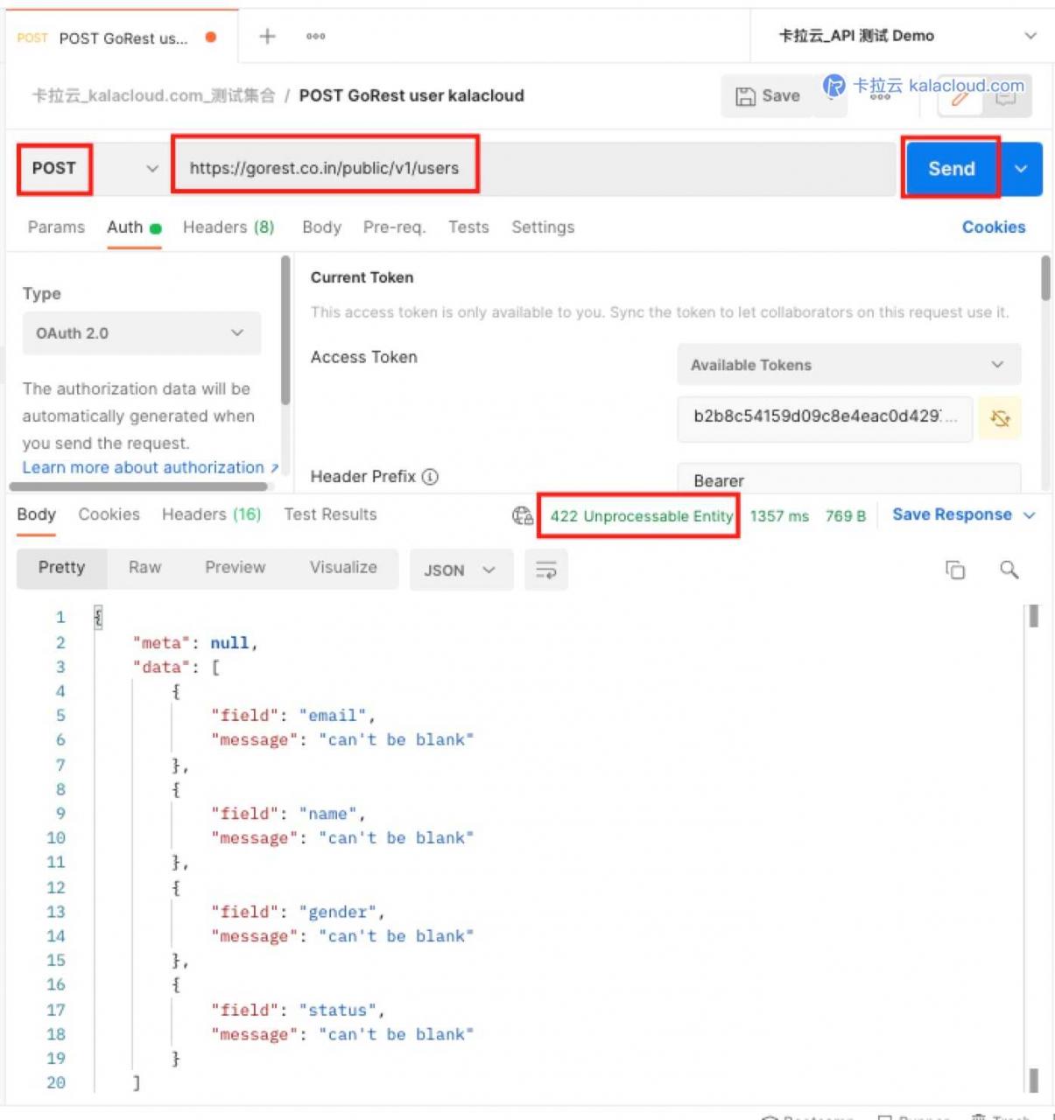This screenshot has height=1120, width=1055.
Task: Expand the Save Response chevron
Action: pyautogui.click(x=1030, y=515)
